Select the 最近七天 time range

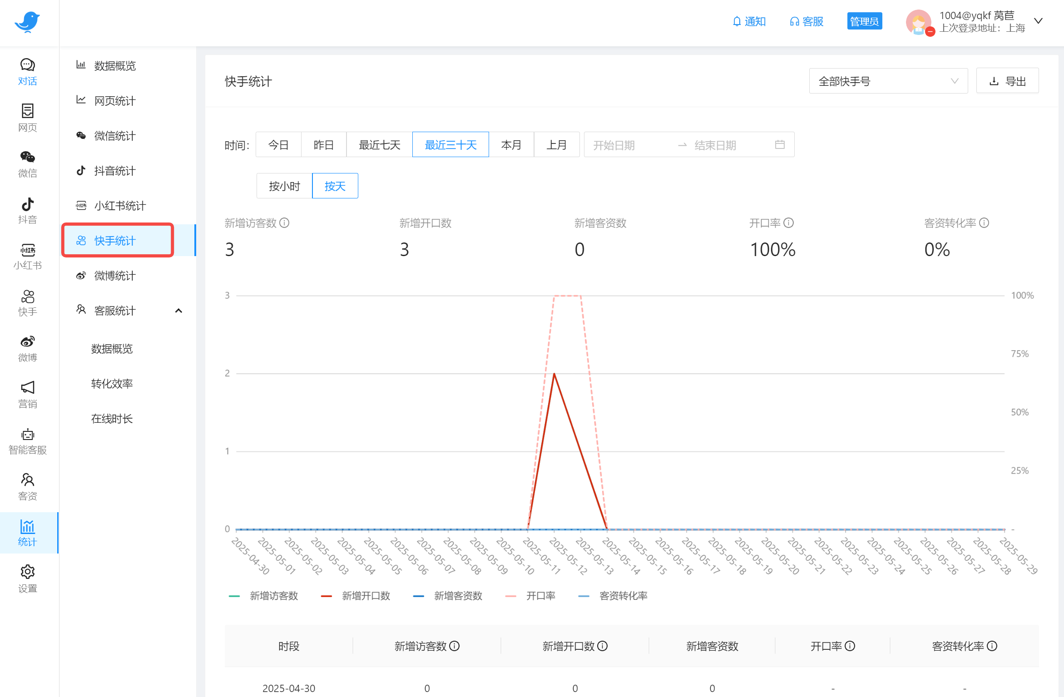(379, 145)
